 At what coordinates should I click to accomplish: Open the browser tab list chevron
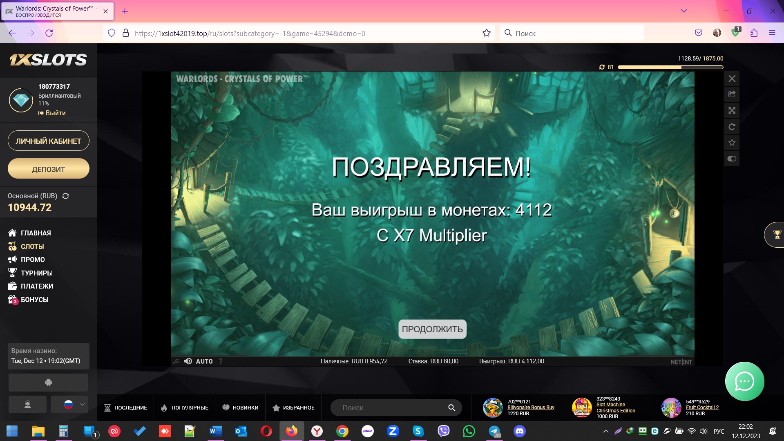683,11
